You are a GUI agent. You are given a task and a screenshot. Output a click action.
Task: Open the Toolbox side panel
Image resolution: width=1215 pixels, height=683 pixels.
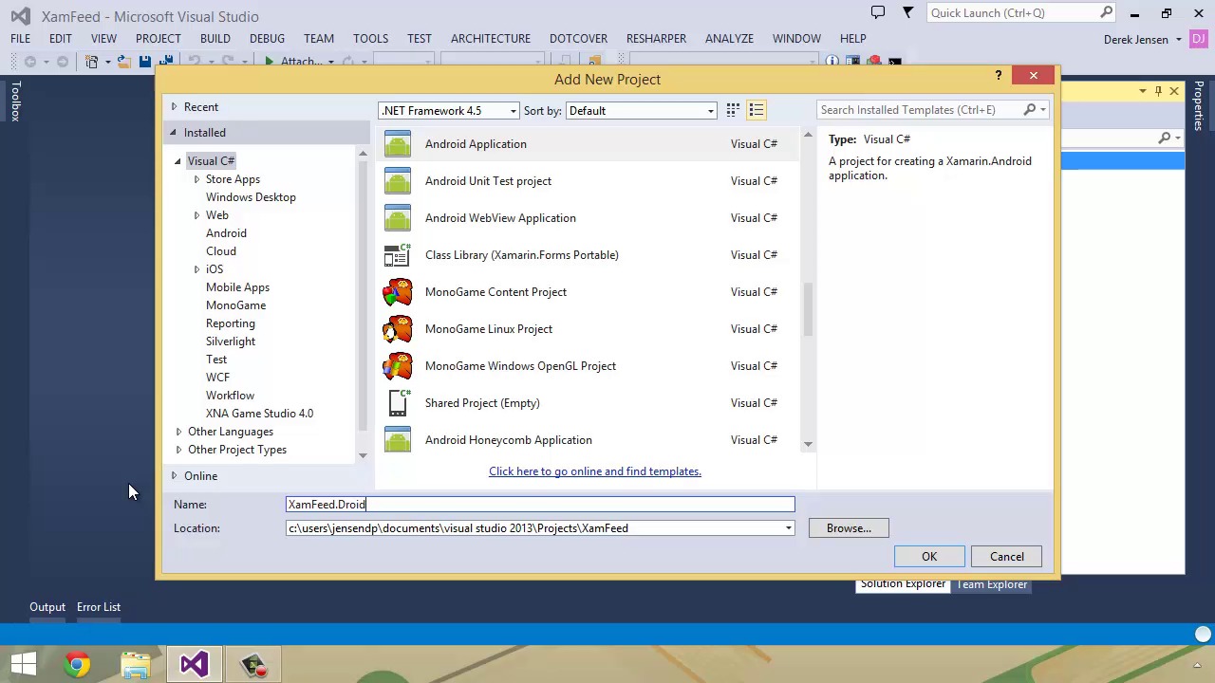pos(15,101)
